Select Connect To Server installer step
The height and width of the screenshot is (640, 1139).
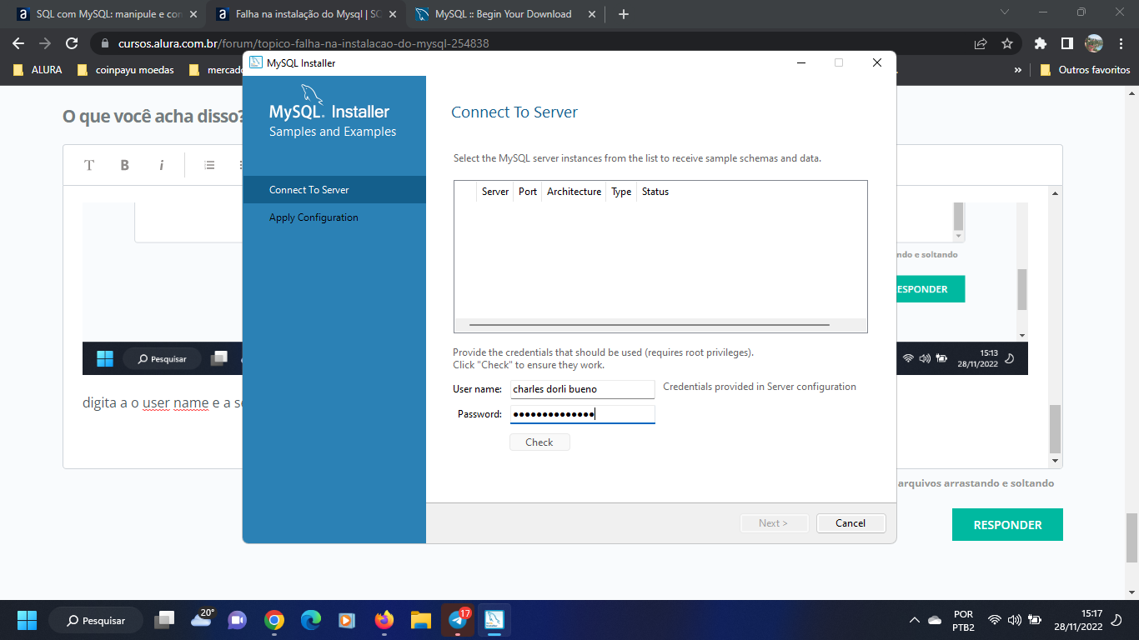click(x=334, y=190)
